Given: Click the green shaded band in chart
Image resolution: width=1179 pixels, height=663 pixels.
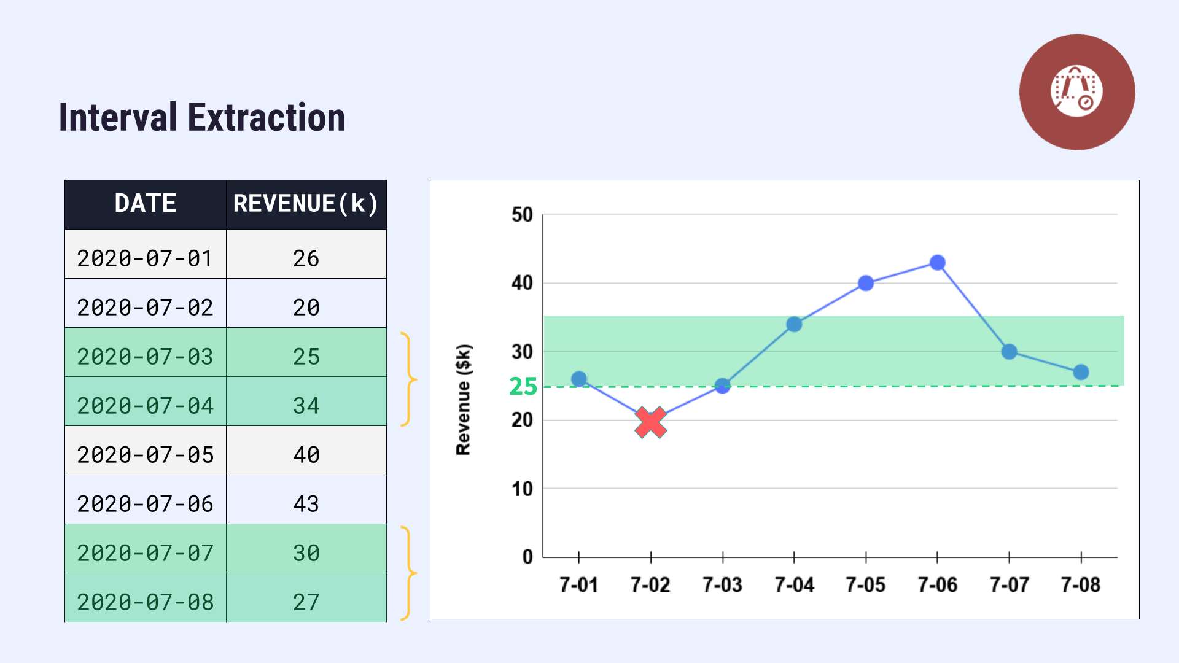Looking at the screenshot, I should click(675, 344).
